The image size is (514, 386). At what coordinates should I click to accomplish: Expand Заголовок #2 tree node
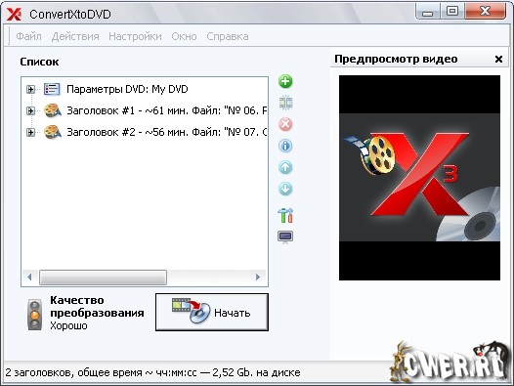[30, 132]
